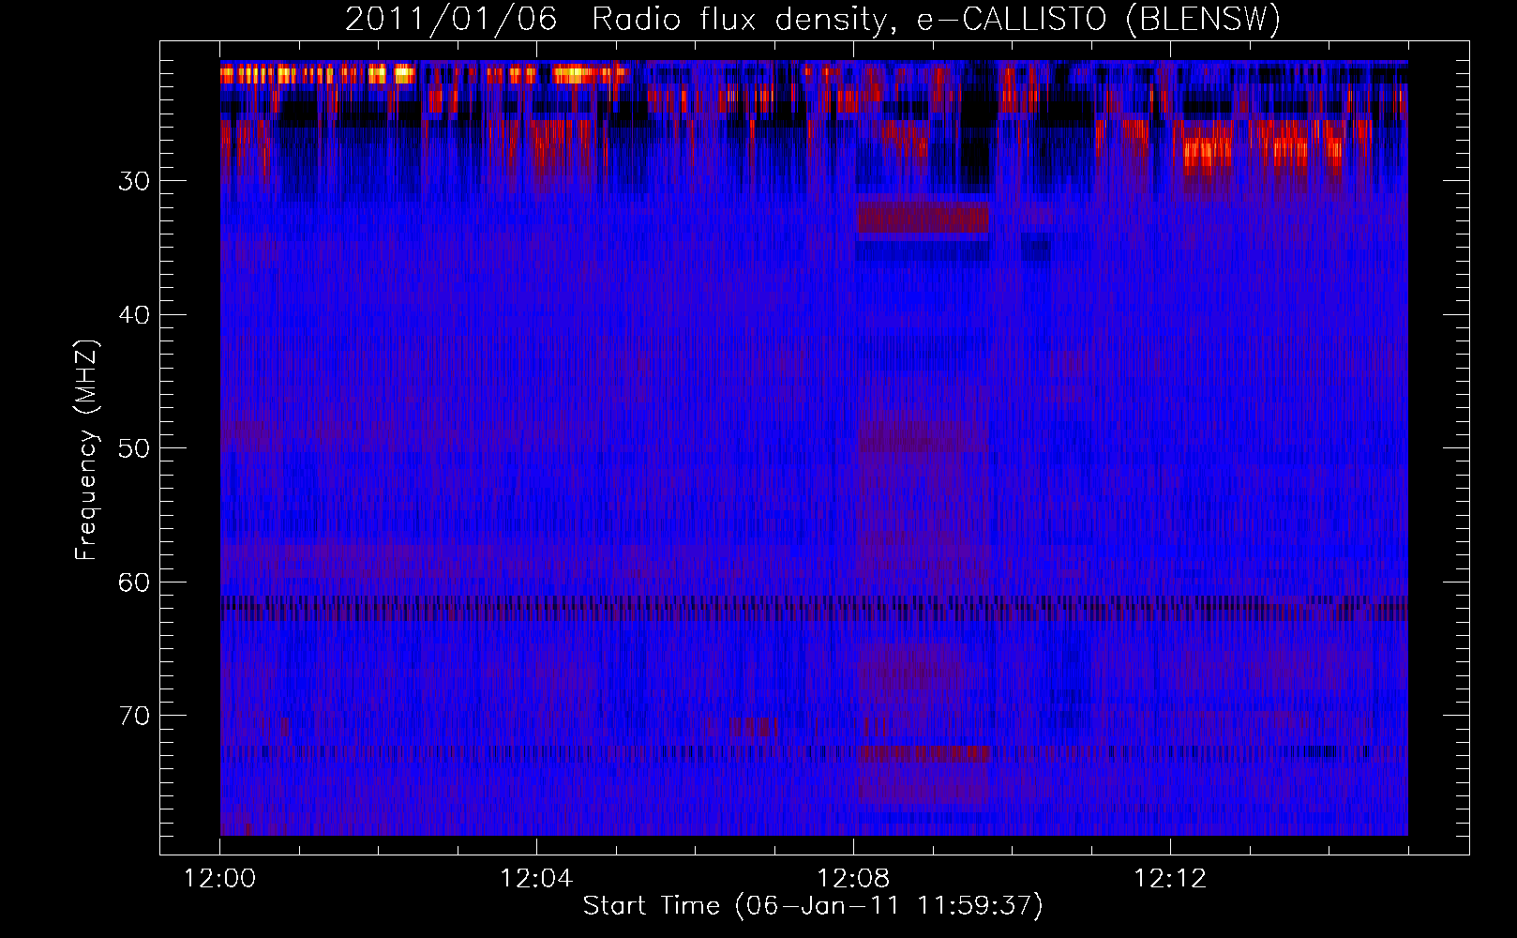Select the '40' frequency tick label

coord(134,315)
